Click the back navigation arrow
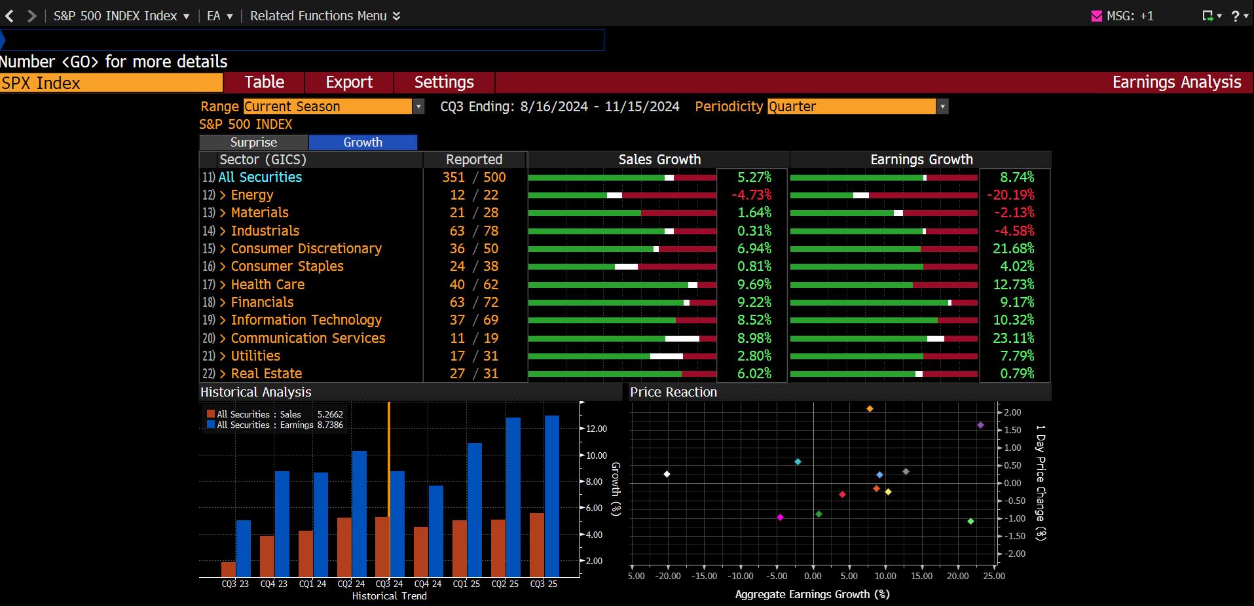 (x=9, y=16)
